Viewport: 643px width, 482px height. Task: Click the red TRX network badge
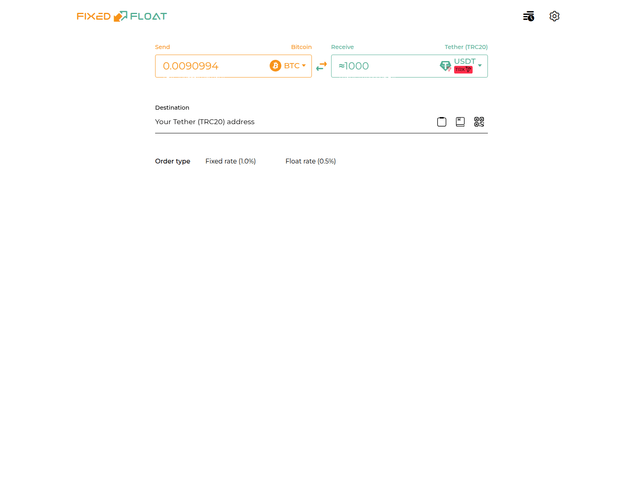[x=463, y=70]
